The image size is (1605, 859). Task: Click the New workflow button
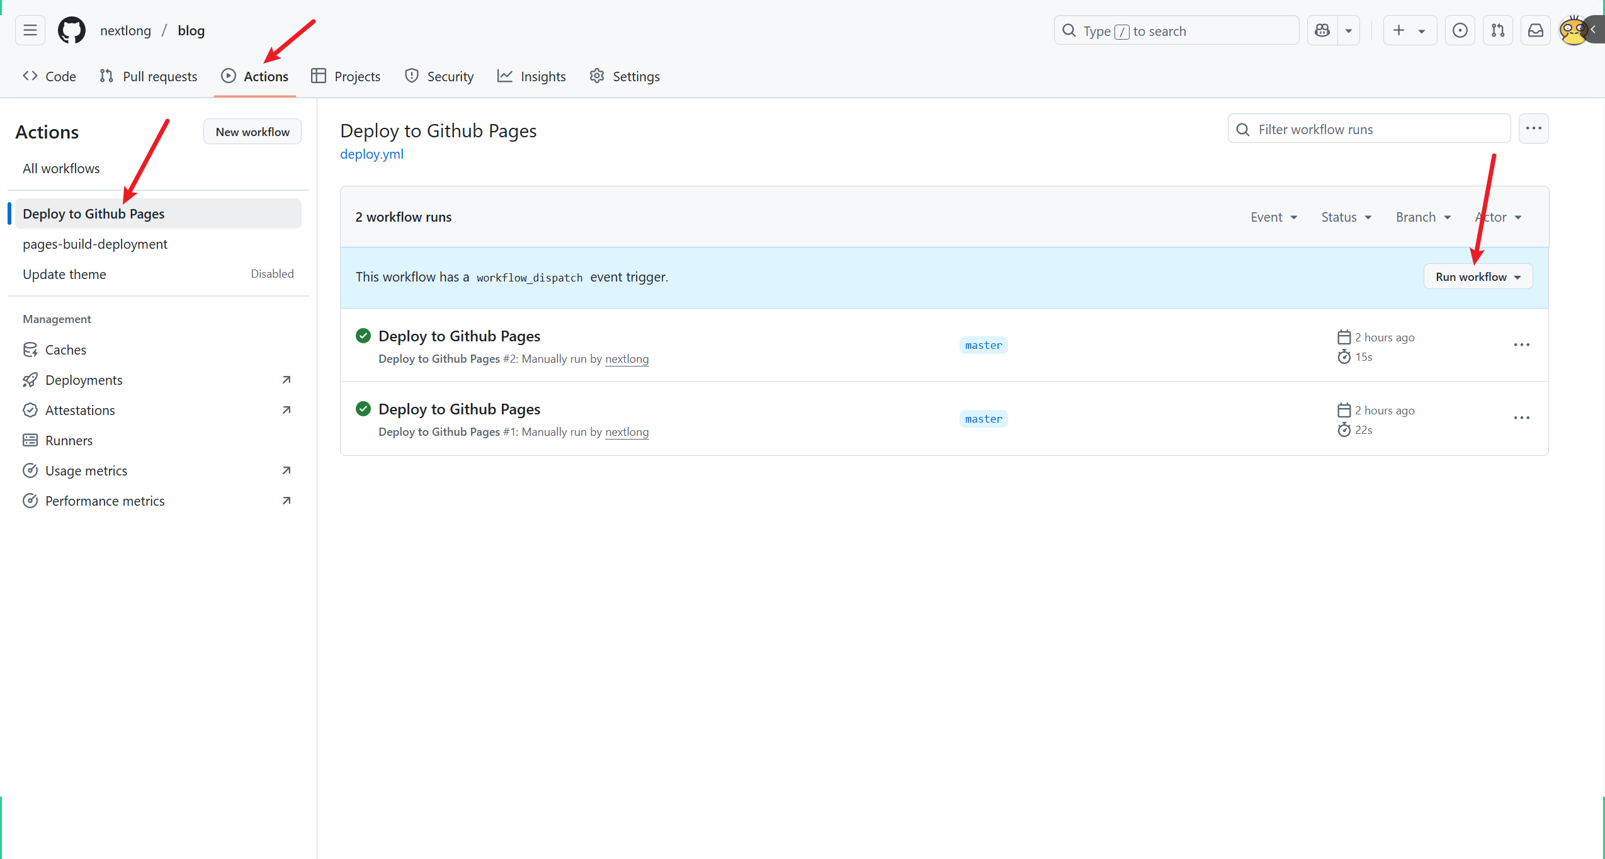252,132
